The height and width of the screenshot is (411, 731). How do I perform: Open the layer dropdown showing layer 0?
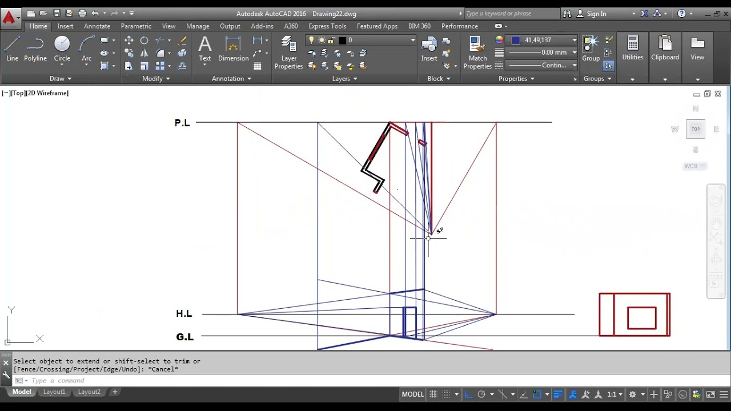[x=360, y=40]
